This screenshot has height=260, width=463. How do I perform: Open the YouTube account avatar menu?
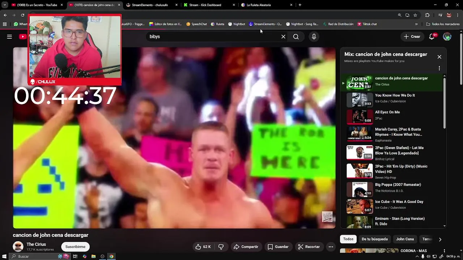[x=447, y=36]
